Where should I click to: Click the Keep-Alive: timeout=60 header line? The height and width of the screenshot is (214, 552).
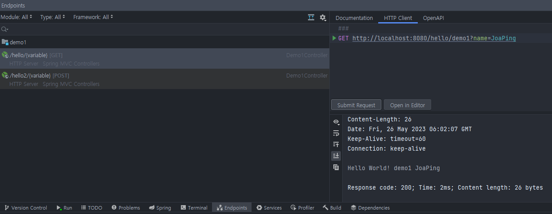click(386, 139)
